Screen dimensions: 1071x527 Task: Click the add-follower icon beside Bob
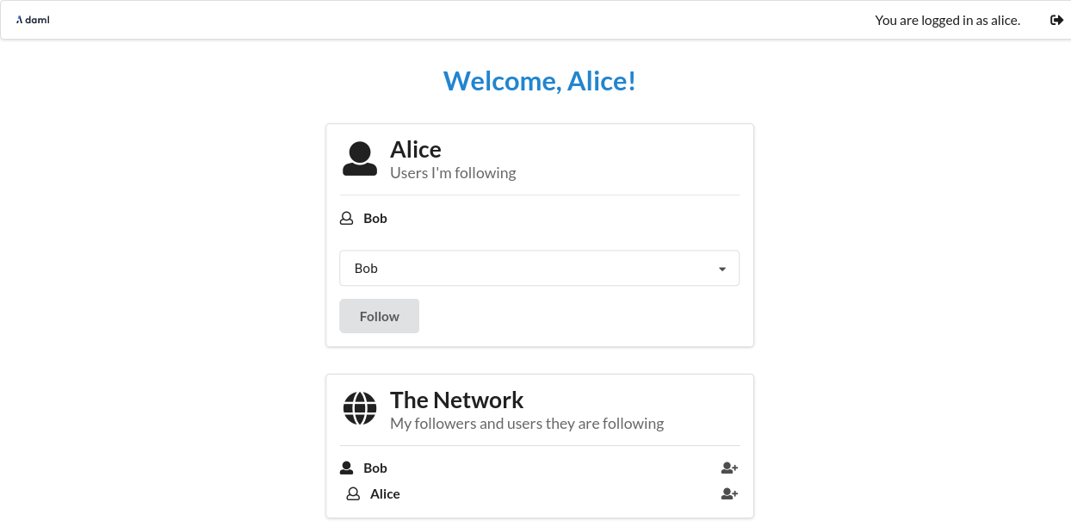point(729,468)
